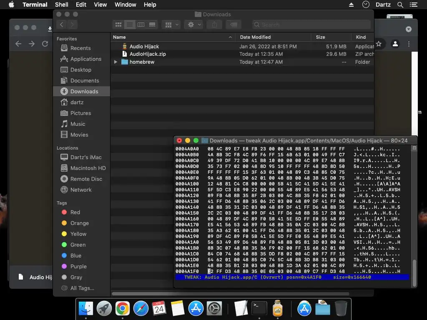
Task: Open Google Chrome in the Dock
Action: click(x=122, y=309)
